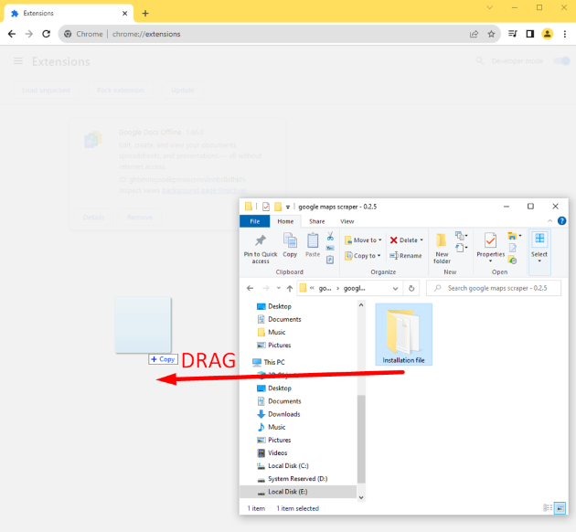Screen dimensions: 576x532
Task: Open Chrome side panel icon
Action: click(x=529, y=34)
